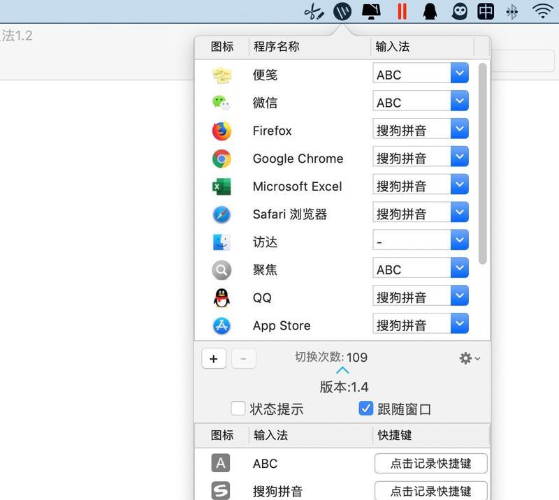Select the Safari compass app icon

[x=222, y=214]
